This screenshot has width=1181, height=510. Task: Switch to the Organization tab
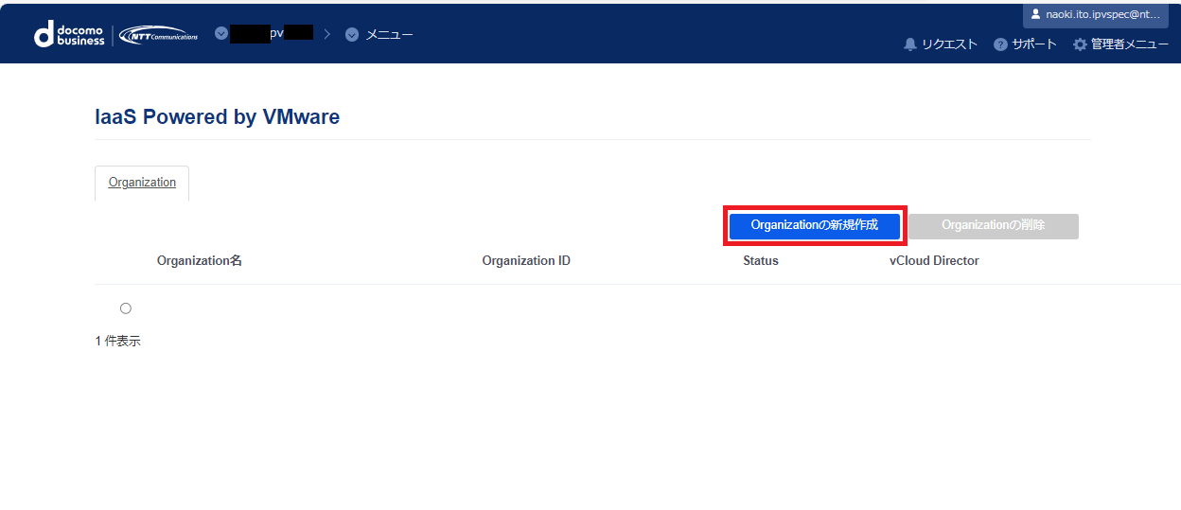[142, 183]
